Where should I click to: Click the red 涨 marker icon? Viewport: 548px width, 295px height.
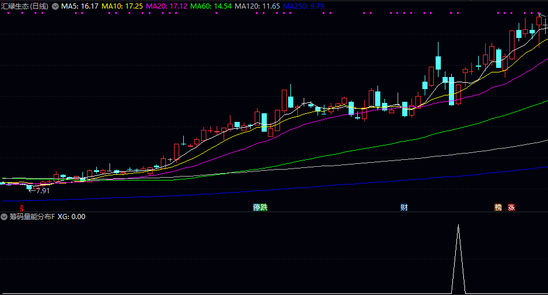coord(511,208)
